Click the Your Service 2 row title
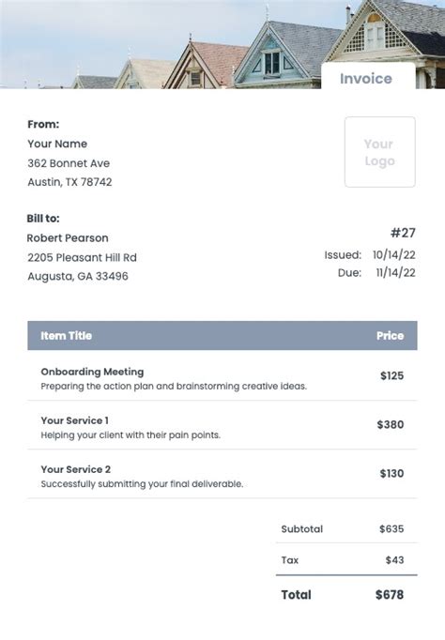445x640 pixels. tap(75, 469)
